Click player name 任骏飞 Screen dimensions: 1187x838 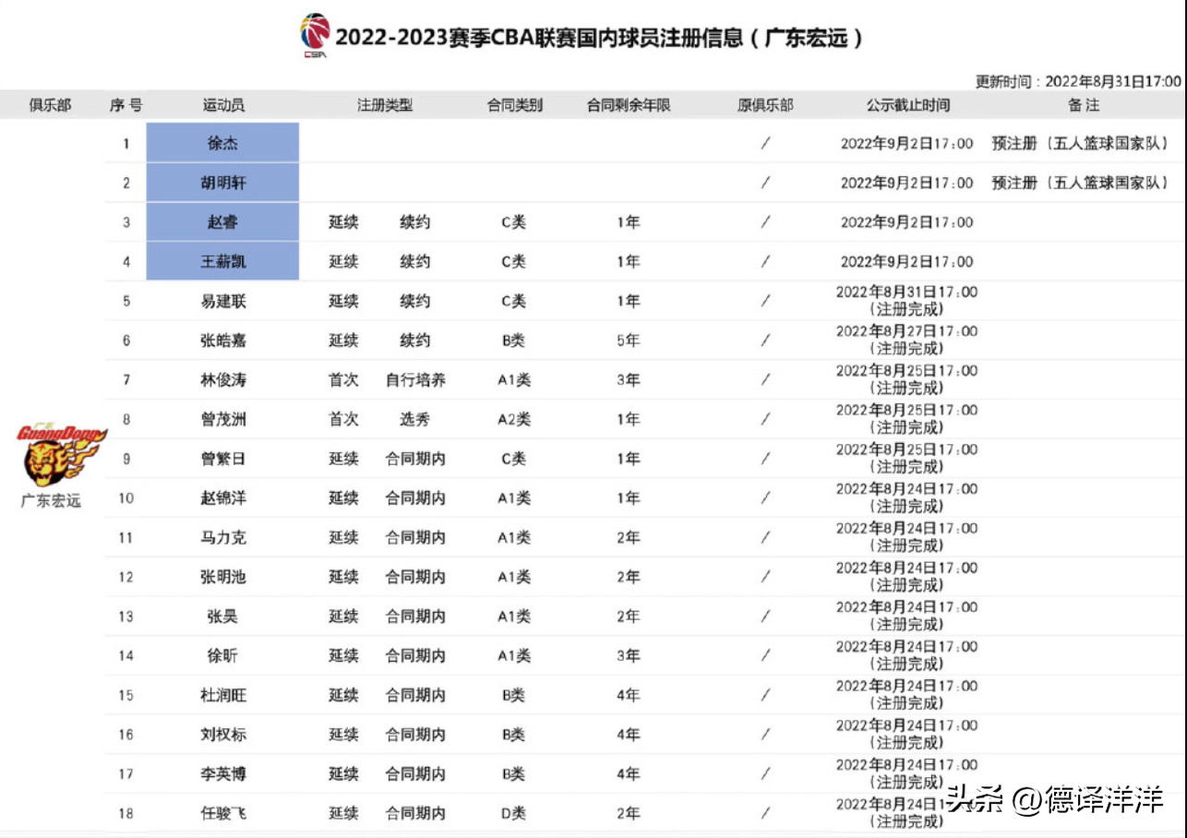pos(223,813)
